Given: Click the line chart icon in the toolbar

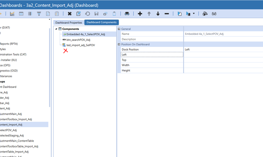Looking at the screenshot, I should (x=12, y=14).
